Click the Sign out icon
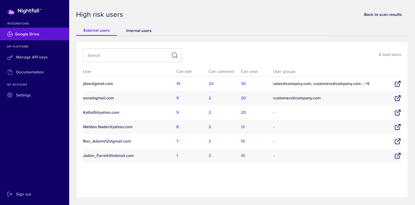The image size is (415, 205). pyautogui.click(x=10, y=194)
